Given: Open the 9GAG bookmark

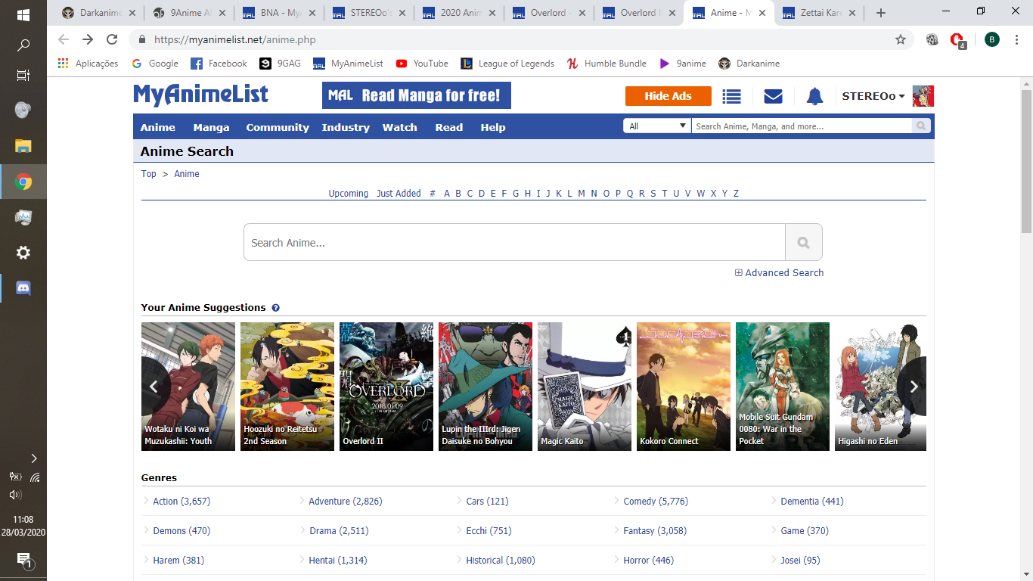Looking at the screenshot, I should [x=280, y=64].
